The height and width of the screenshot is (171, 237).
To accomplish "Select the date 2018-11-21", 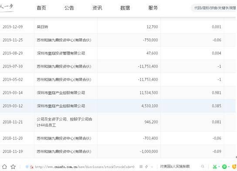I will click(13, 122).
